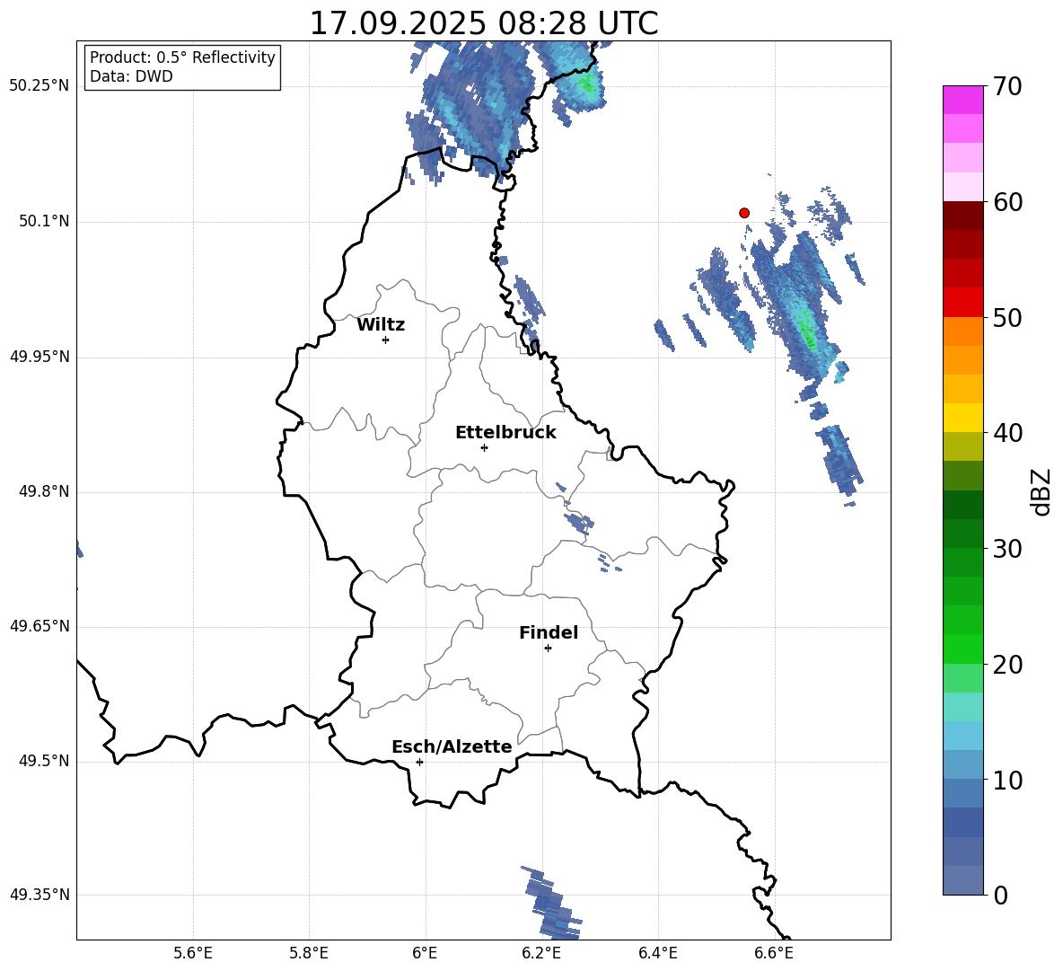The width and height of the screenshot is (1063, 971).
Task: Click the bright red colorbar segment near 50
Action: pyautogui.click(x=963, y=303)
